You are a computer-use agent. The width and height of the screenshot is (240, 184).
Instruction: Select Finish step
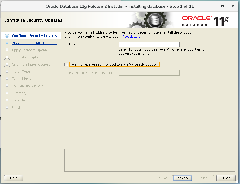[16, 108]
